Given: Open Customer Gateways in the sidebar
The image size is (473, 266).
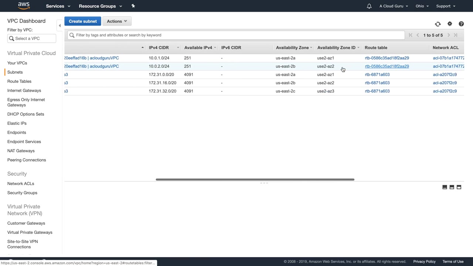Looking at the screenshot, I should click(x=26, y=223).
